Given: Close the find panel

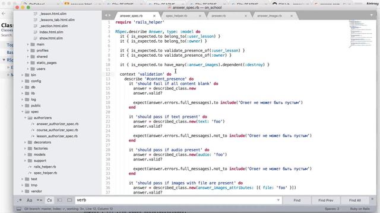Looking at the screenshot, I should point(372,199).
